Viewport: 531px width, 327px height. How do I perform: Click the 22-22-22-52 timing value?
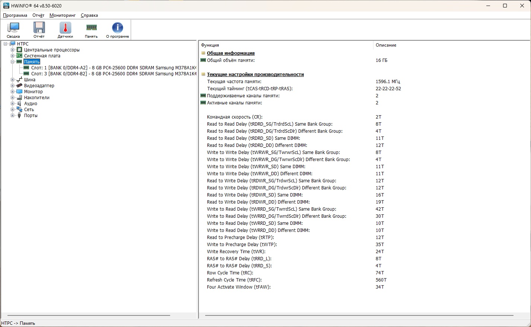pyautogui.click(x=388, y=88)
